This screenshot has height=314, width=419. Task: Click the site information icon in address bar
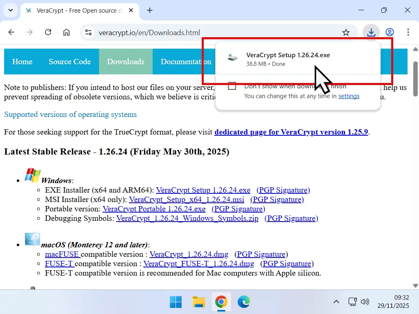[x=88, y=32]
